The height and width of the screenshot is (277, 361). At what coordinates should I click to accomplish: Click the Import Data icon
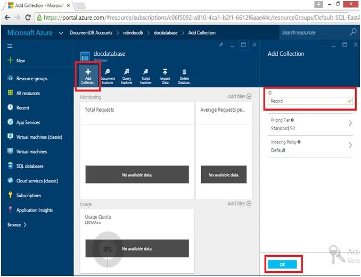click(x=165, y=77)
